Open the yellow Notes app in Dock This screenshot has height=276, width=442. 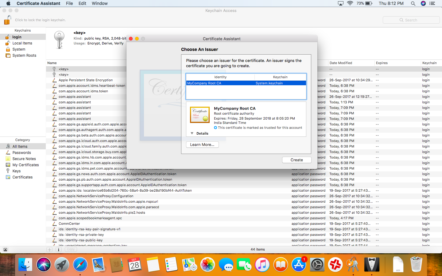153,264
